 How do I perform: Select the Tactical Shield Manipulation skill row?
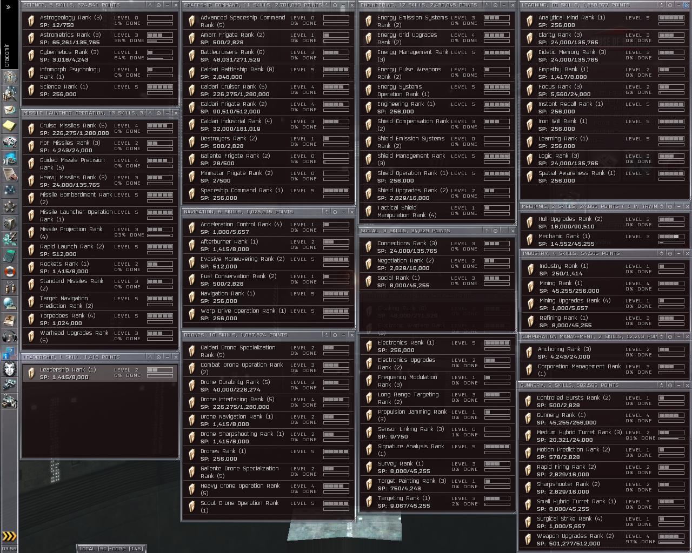coord(437,211)
